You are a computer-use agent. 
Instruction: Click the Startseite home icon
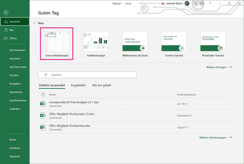tap(6, 22)
